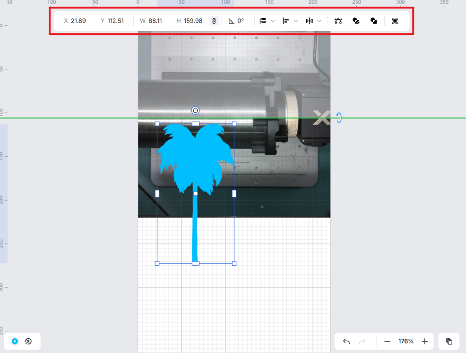Zoom in with the plus button
The height and width of the screenshot is (353, 466).
[x=424, y=341]
